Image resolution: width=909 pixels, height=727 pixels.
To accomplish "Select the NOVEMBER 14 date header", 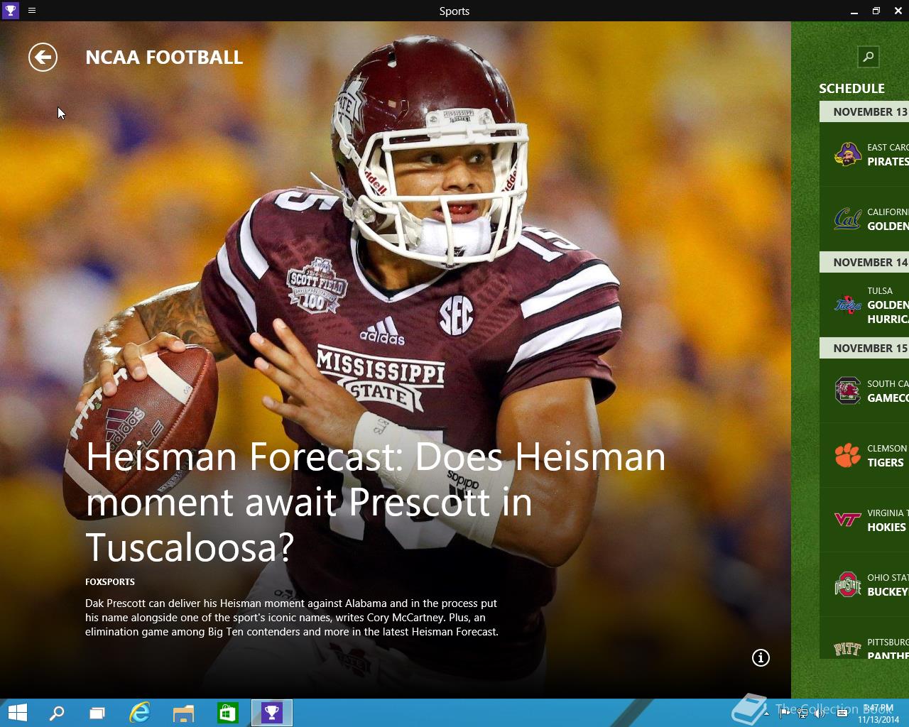I will point(864,262).
